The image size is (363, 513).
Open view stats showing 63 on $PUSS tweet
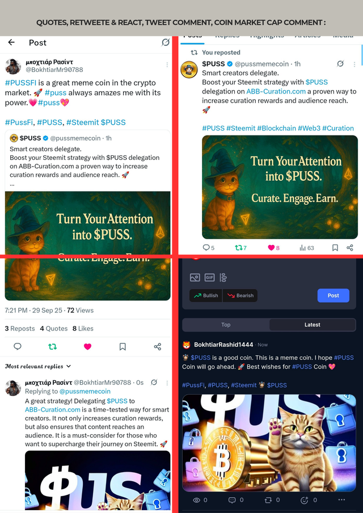pos(307,248)
